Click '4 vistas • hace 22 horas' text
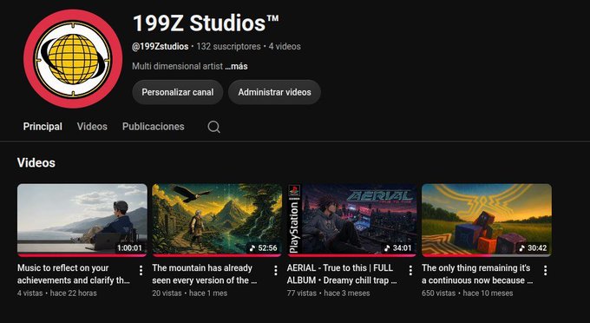 [56, 293]
